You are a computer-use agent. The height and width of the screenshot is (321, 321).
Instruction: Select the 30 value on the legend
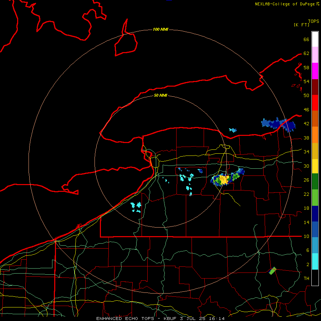coord(306,166)
